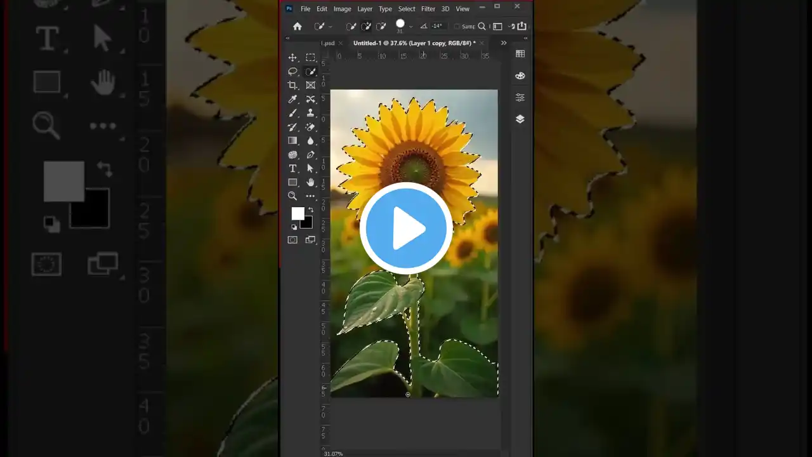This screenshot has height=457, width=812.
Task: Open the Select menu
Action: [x=407, y=8]
